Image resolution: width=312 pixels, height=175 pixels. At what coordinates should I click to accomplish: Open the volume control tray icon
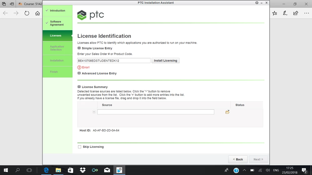point(268,170)
